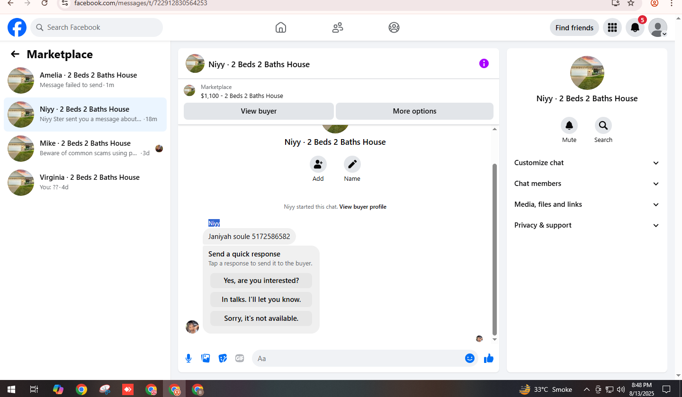Open the Windows notification center icon

tap(666, 389)
